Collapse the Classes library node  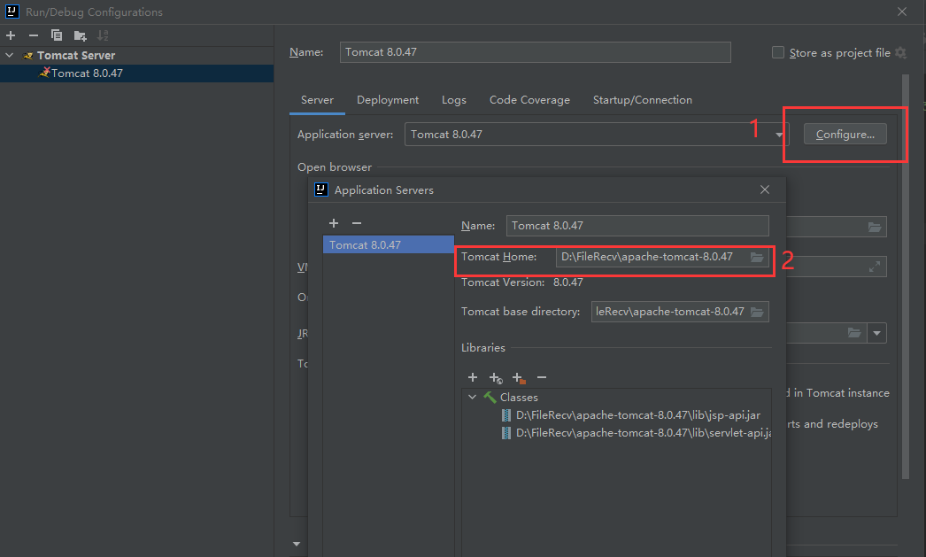(472, 398)
